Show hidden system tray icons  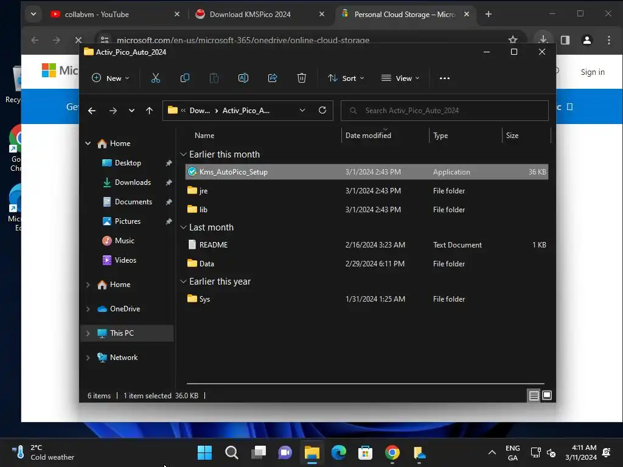(x=492, y=452)
